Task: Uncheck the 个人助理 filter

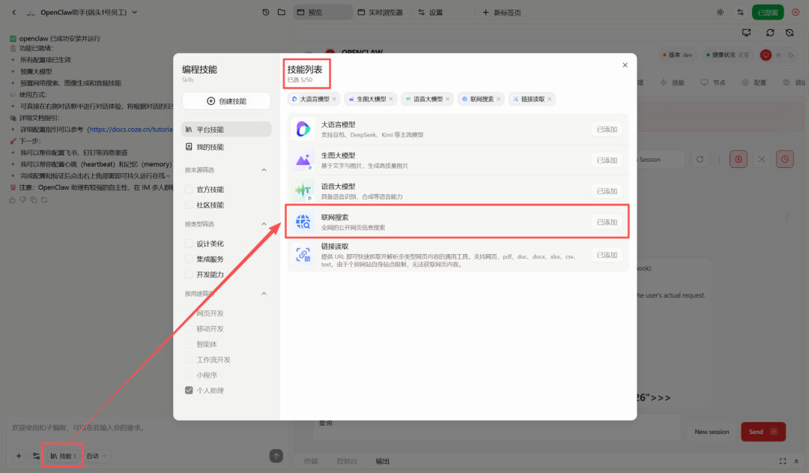Action: (x=189, y=391)
